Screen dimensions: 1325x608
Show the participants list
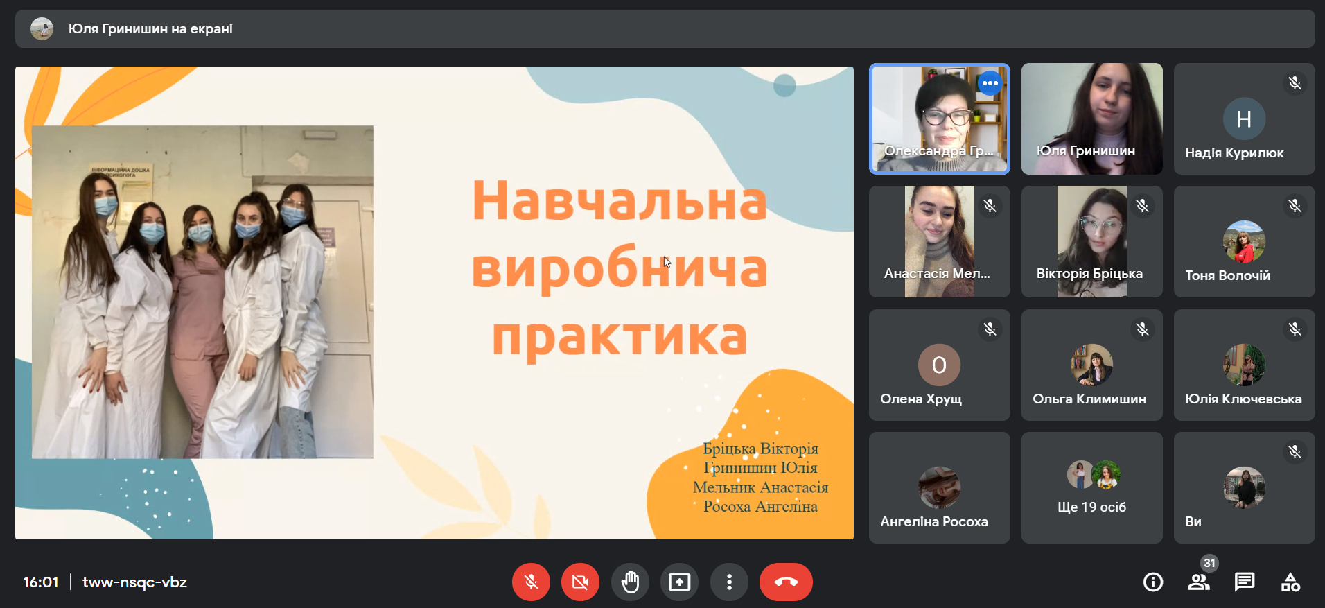point(1198,582)
